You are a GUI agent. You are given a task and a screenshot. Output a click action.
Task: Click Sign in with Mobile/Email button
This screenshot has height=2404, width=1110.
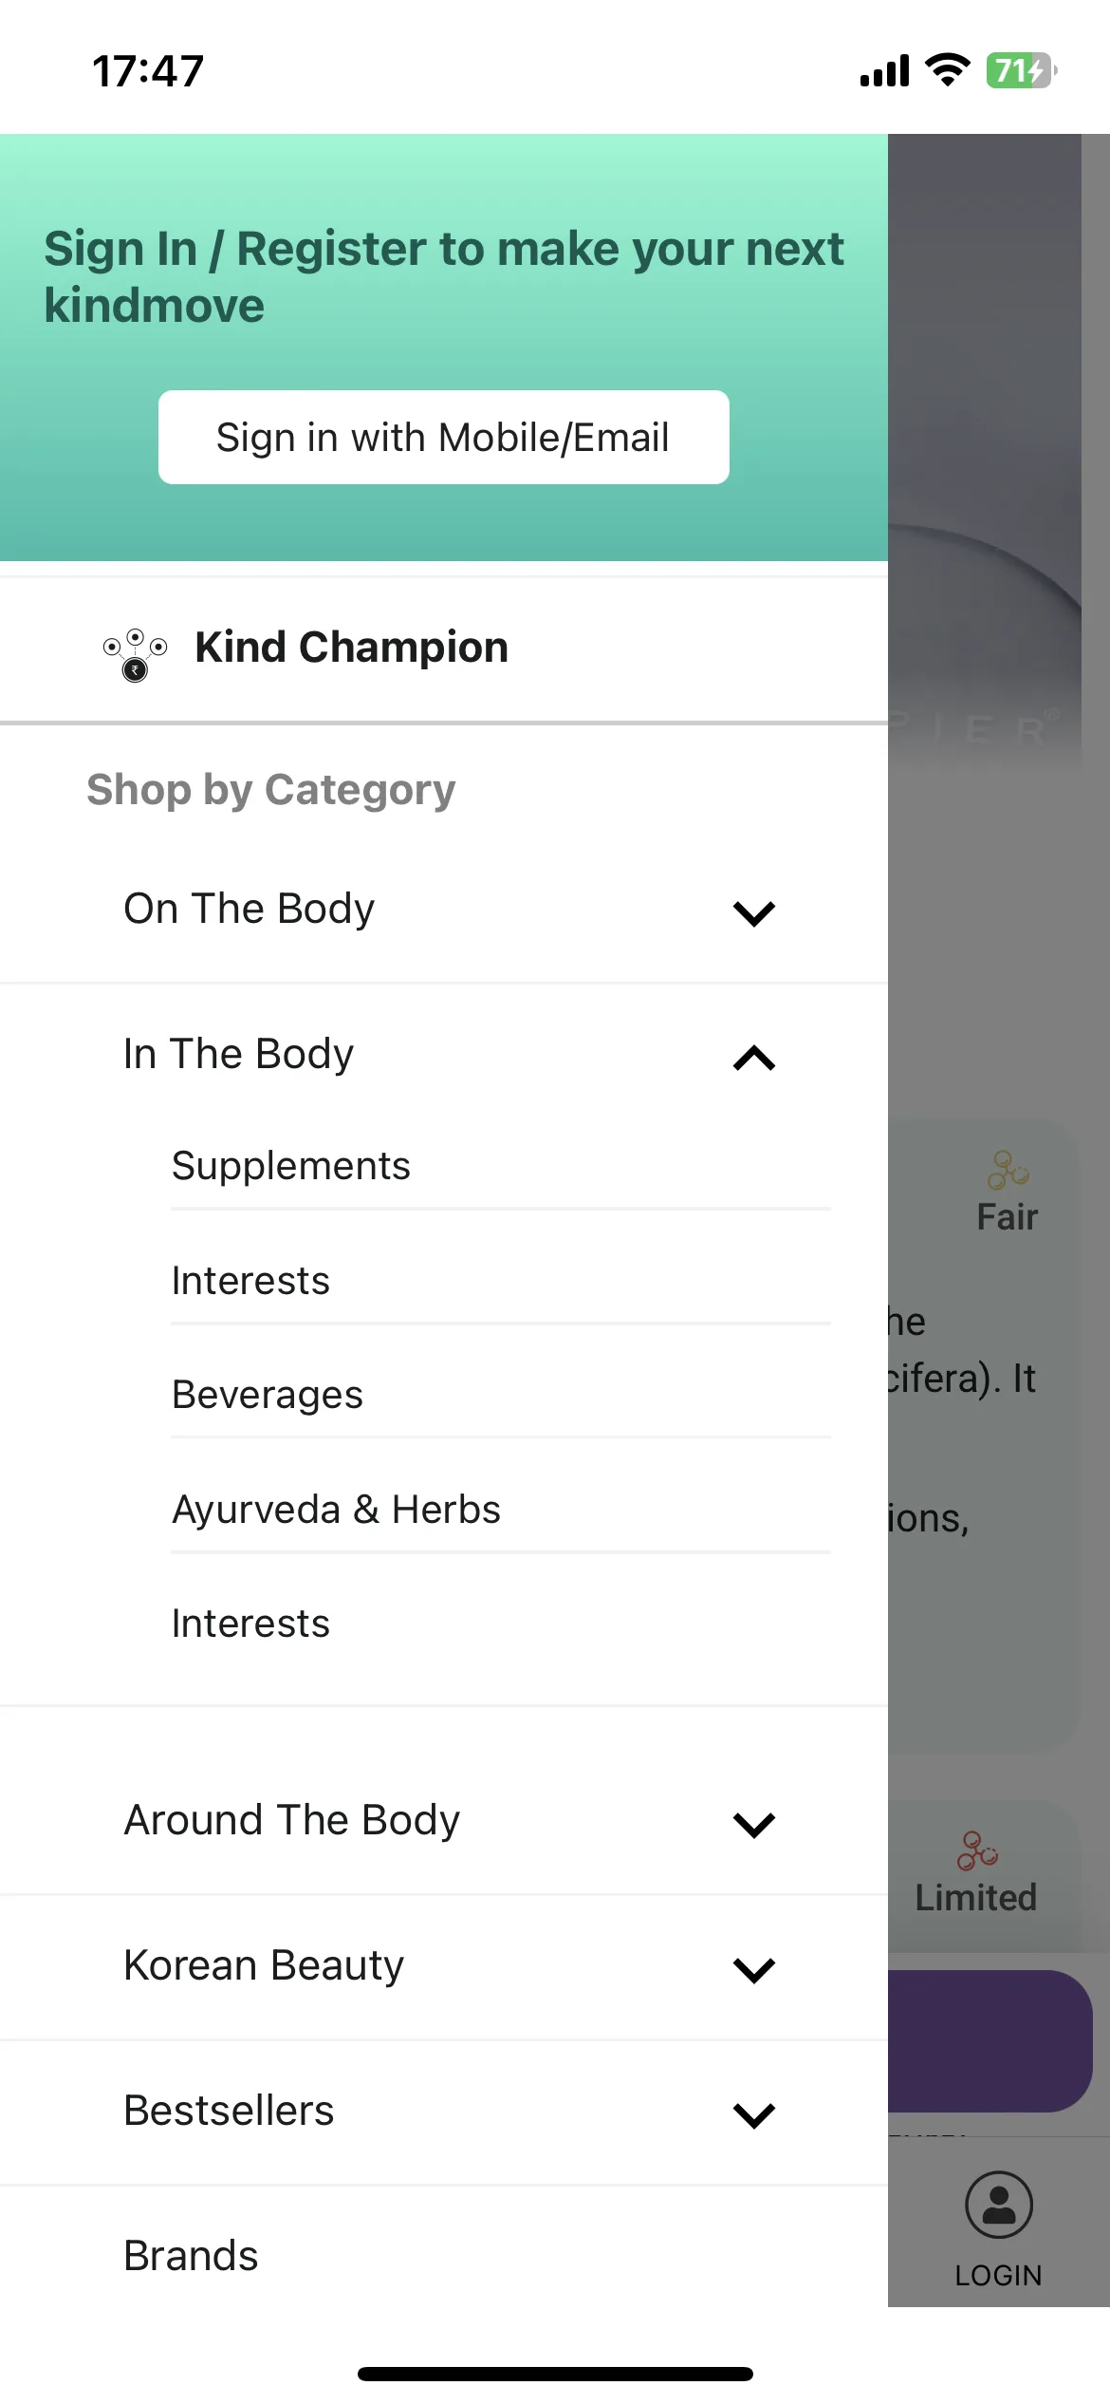(x=444, y=438)
